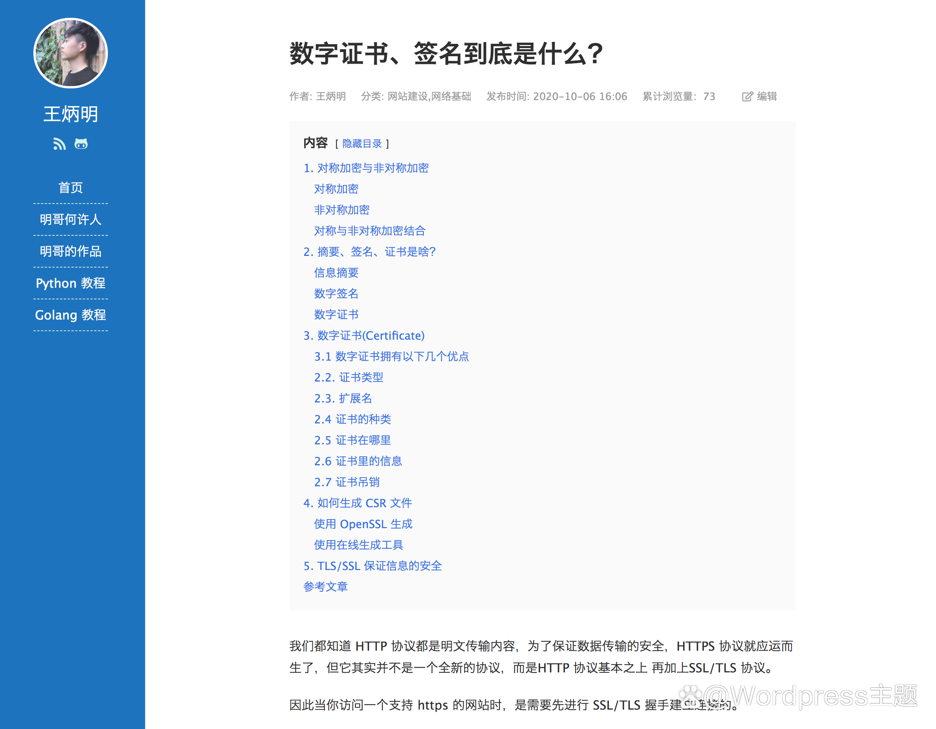Viewport: 936px width, 729px height.
Task: Jump to 信息摘要 section
Action: 336,273
